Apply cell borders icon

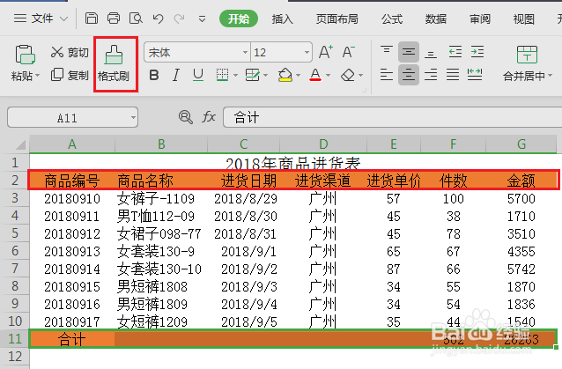pyautogui.click(x=222, y=75)
